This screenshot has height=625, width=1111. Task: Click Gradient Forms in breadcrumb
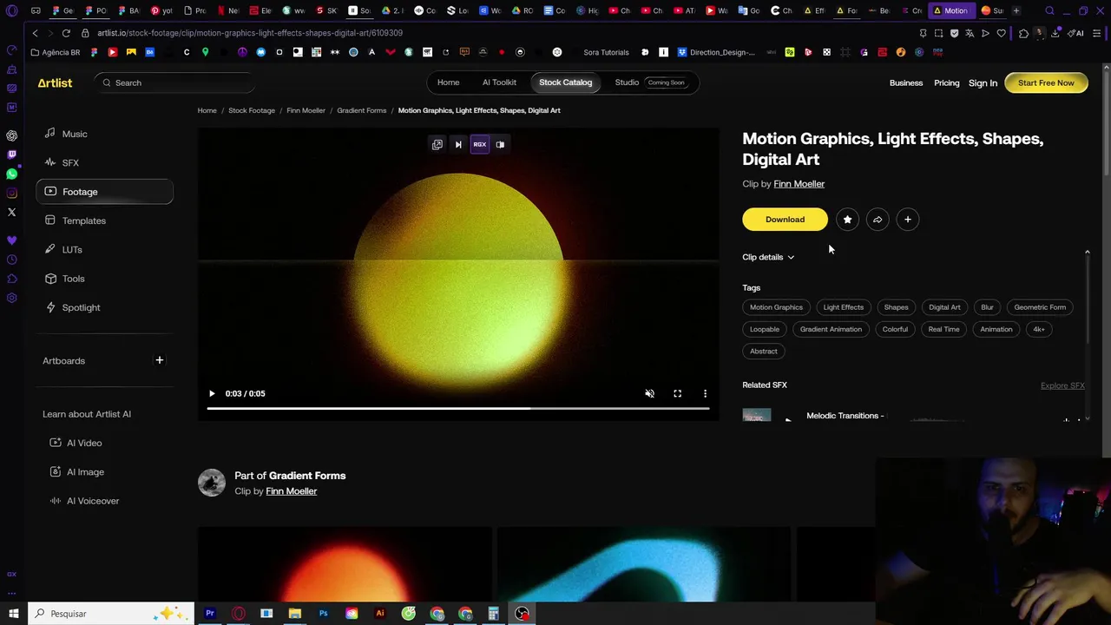361,110
